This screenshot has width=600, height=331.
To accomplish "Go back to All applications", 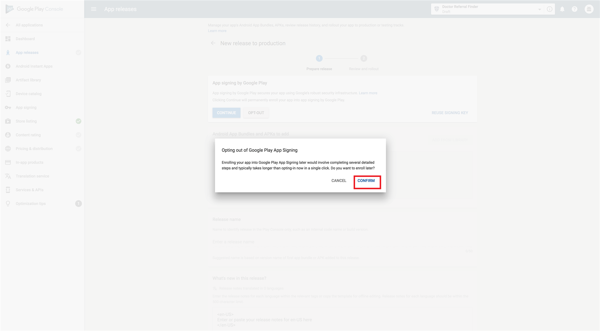I will pyautogui.click(x=29, y=25).
